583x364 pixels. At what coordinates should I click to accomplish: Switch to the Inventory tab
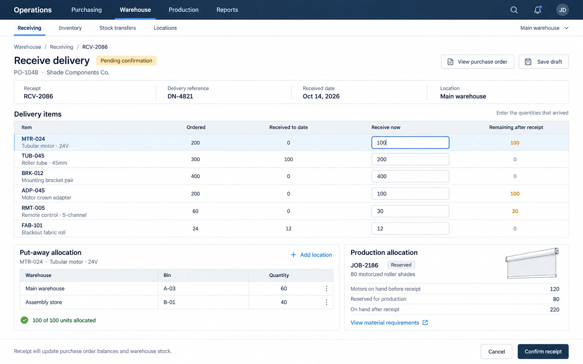[x=70, y=28]
